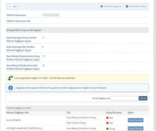156x131 pixels.
Task: Click red Ret dot for Sesli Arama Onayı
Action: click(x=107, y=123)
